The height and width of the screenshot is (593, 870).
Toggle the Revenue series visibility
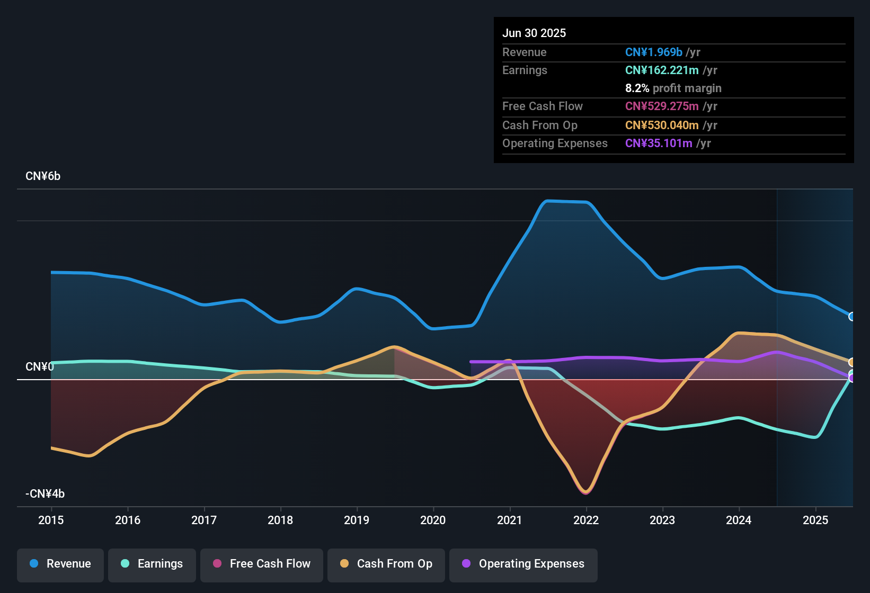[60, 564]
